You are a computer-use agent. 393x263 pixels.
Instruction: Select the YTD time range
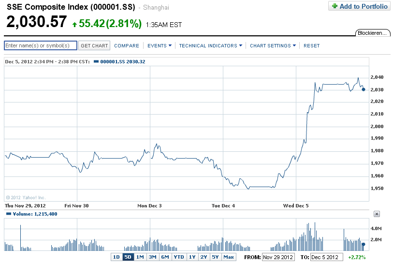click(179, 257)
